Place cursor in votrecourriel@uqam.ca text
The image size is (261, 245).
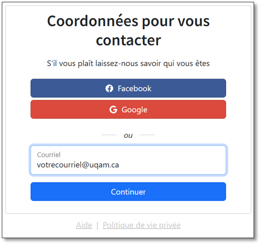tap(78, 165)
